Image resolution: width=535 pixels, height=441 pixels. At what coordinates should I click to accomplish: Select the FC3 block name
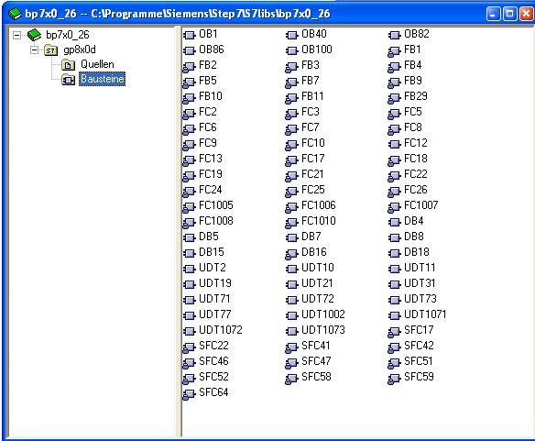tap(311, 112)
